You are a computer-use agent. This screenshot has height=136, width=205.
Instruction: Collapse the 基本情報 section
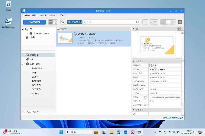[x=134, y=61]
